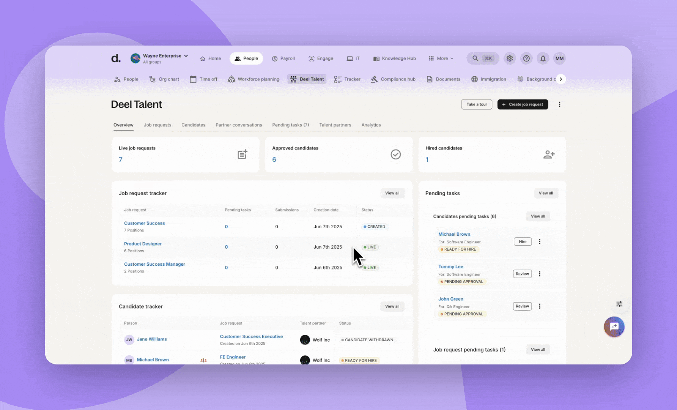Open the Documents page
This screenshot has height=410, width=677.
(443, 79)
